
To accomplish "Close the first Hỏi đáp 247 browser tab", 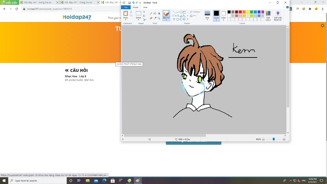I will pos(57,3).
